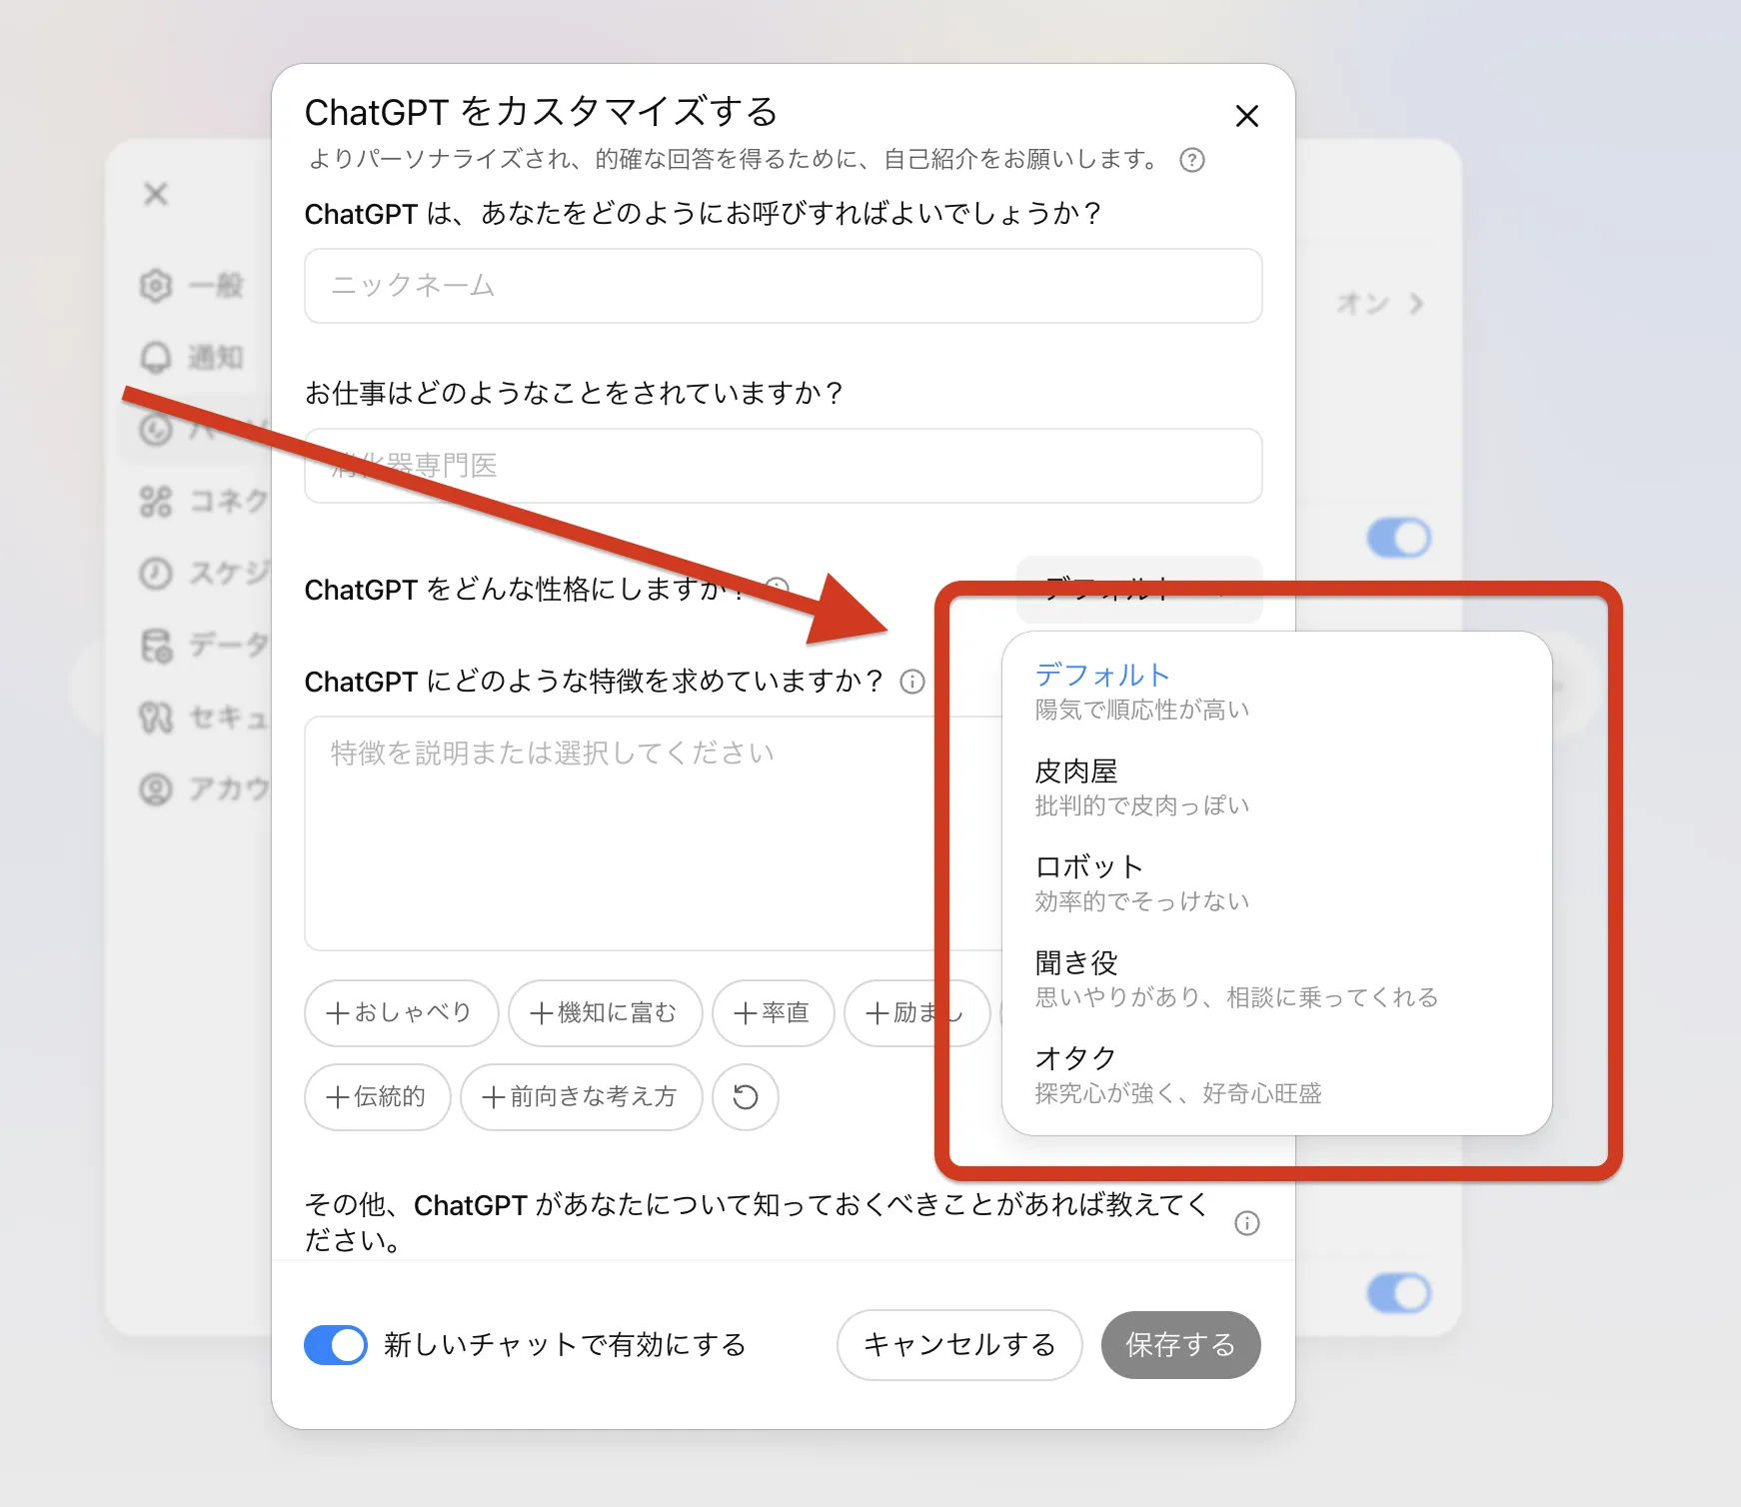Choose 聞き役 from personality list
This screenshot has height=1507, width=1741.
point(1235,979)
